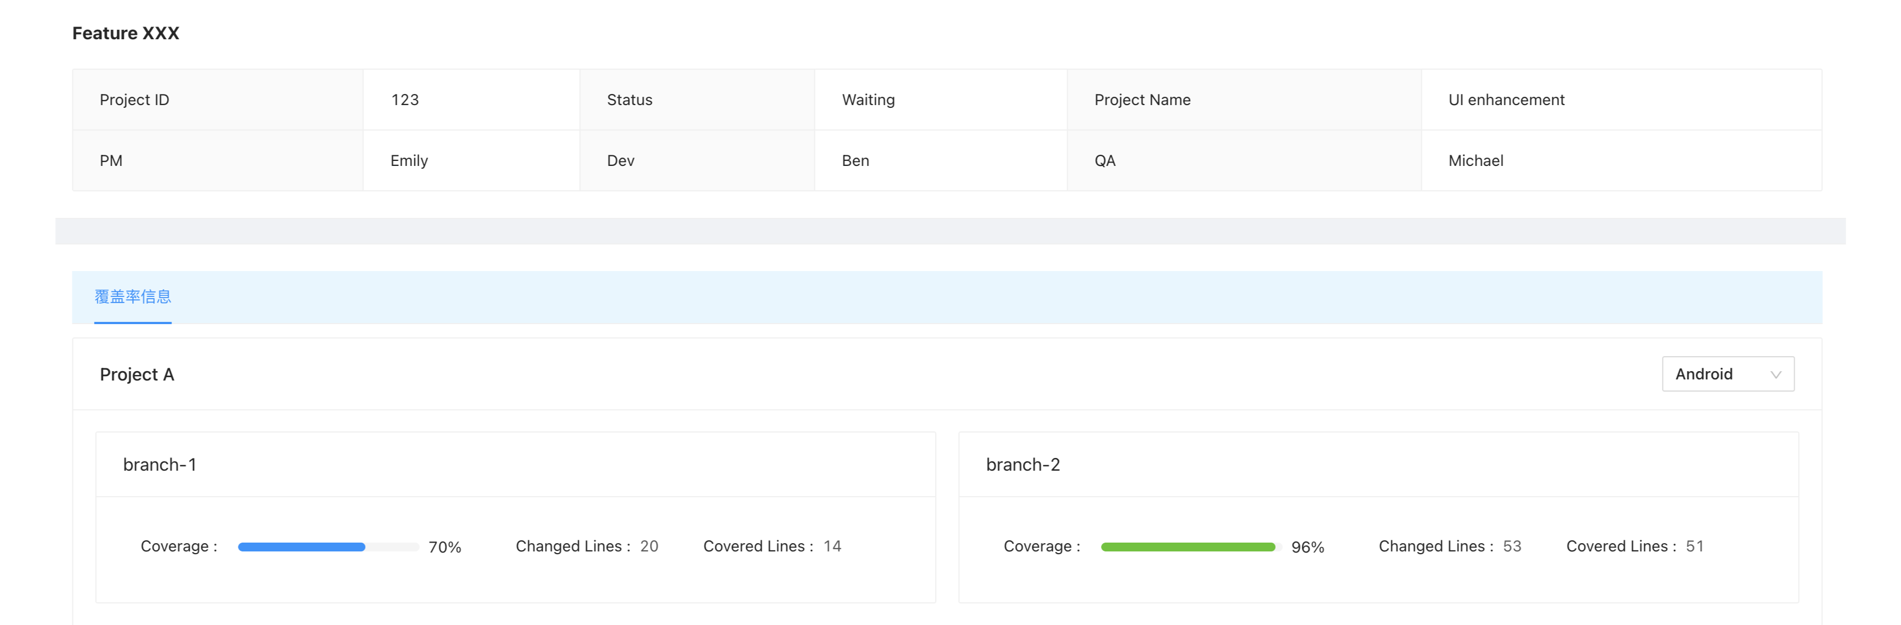Click the PM label cell
Viewport: 1901px width, 625px height.
point(217,161)
